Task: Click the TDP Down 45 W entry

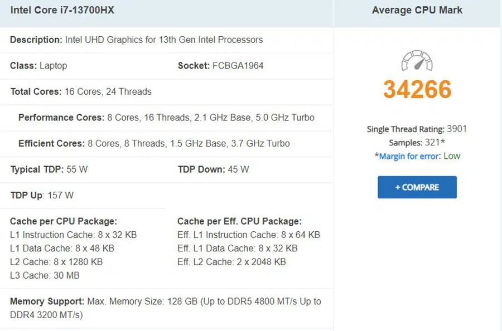Action: click(213, 169)
